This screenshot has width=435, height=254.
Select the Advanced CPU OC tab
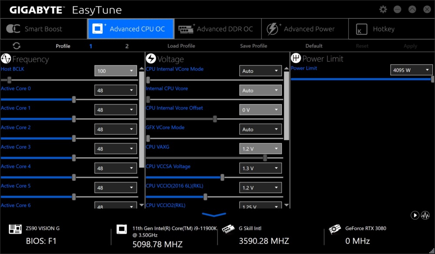pyautogui.click(x=130, y=29)
